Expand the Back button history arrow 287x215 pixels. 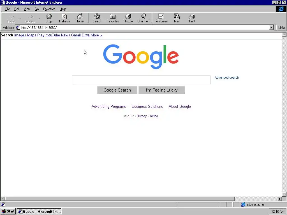click(x=20, y=18)
